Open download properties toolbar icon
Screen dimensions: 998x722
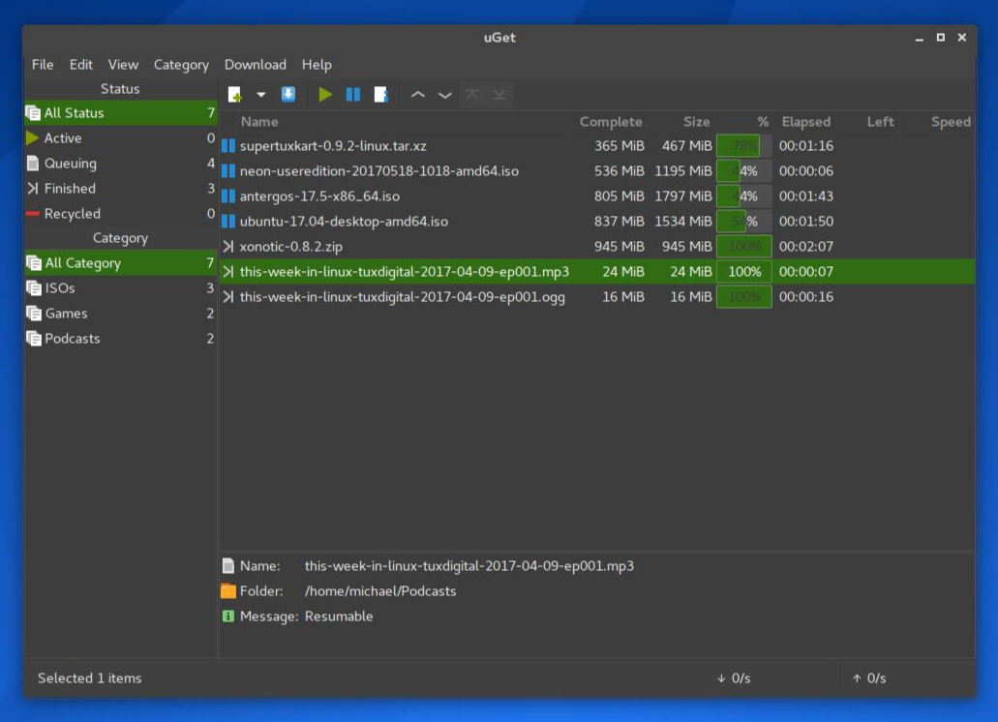pyautogui.click(x=381, y=95)
